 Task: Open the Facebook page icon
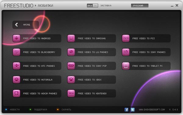(127, 110)
